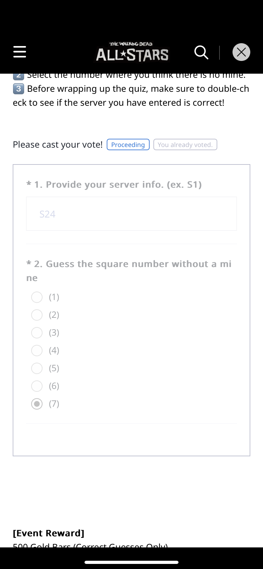The width and height of the screenshot is (263, 569).
Task: Tap the home indicator bar
Action: pos(131,562)
